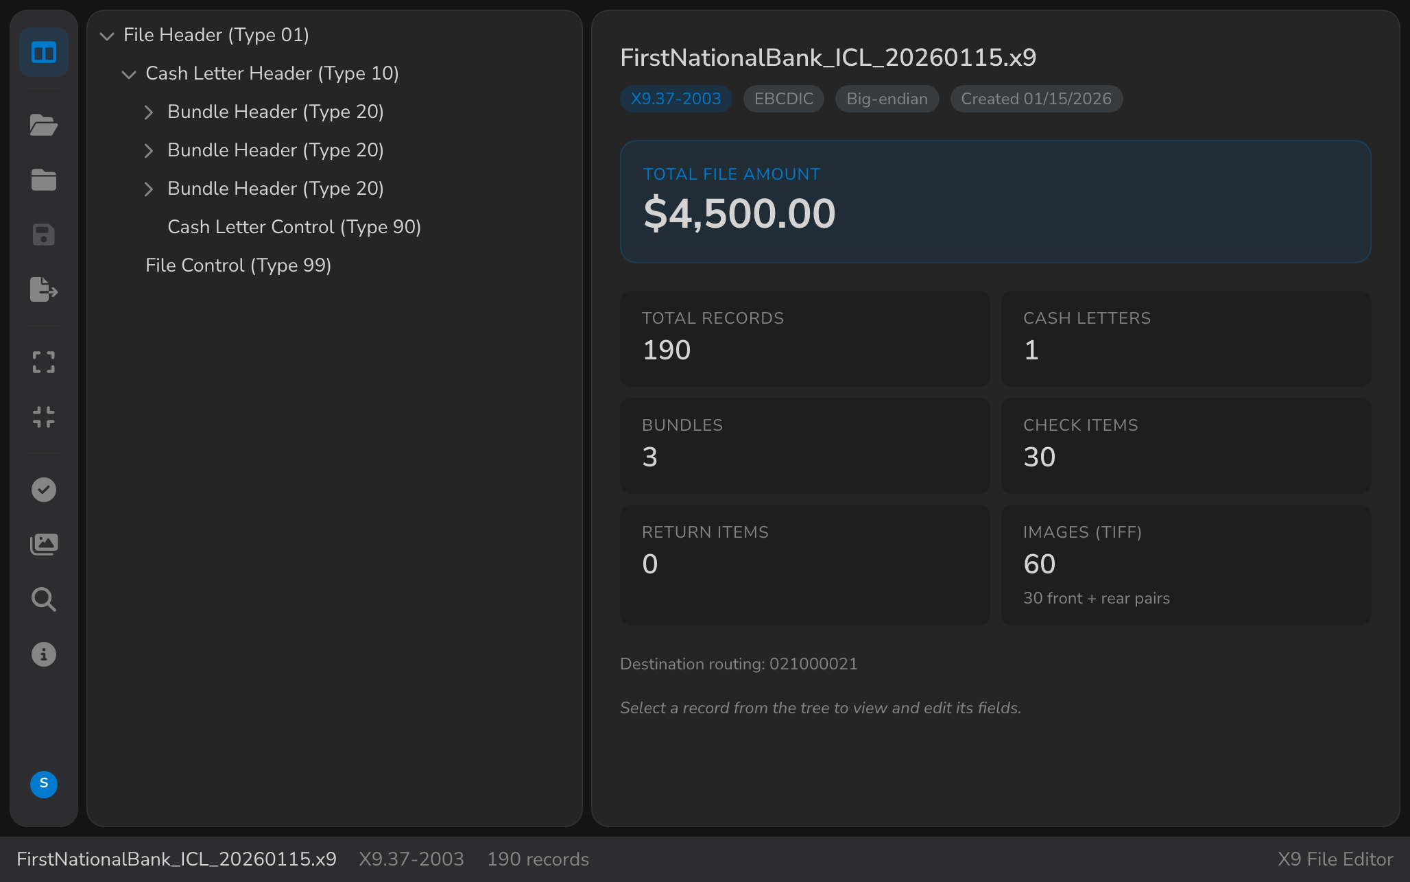This screenshot has width=1410, height=882.
Task: Click the Return Items 0 card
Action: [805, 565]
